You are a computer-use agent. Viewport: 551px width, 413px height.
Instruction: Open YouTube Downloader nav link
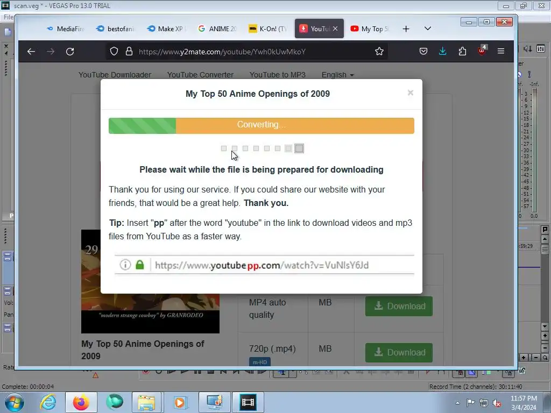(115, 75)
